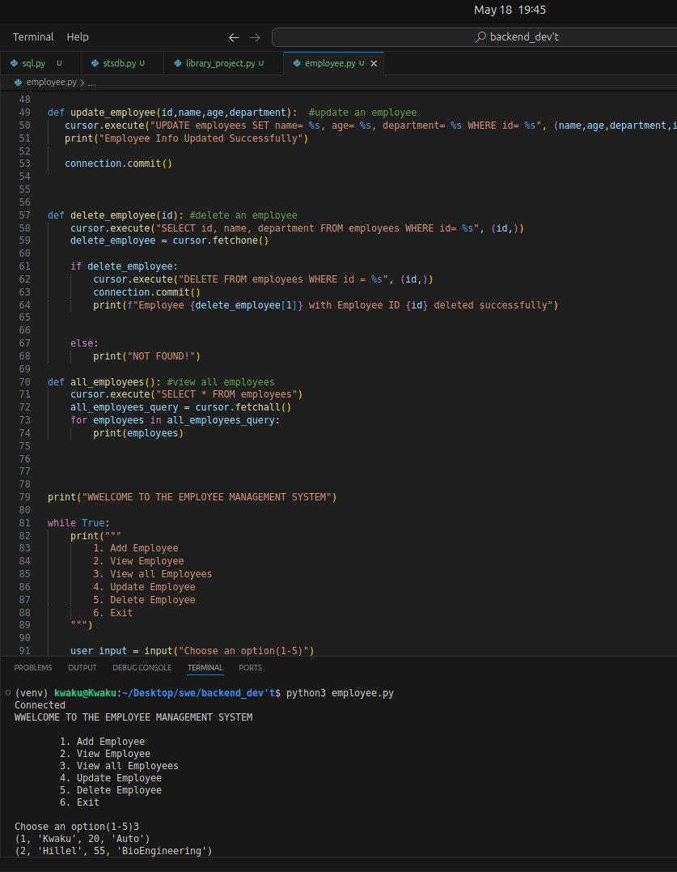Image resolution: width=677 pixels, height=872 pixels.
Task: Close the employee.py tab
Action: (x=374, y=63)
